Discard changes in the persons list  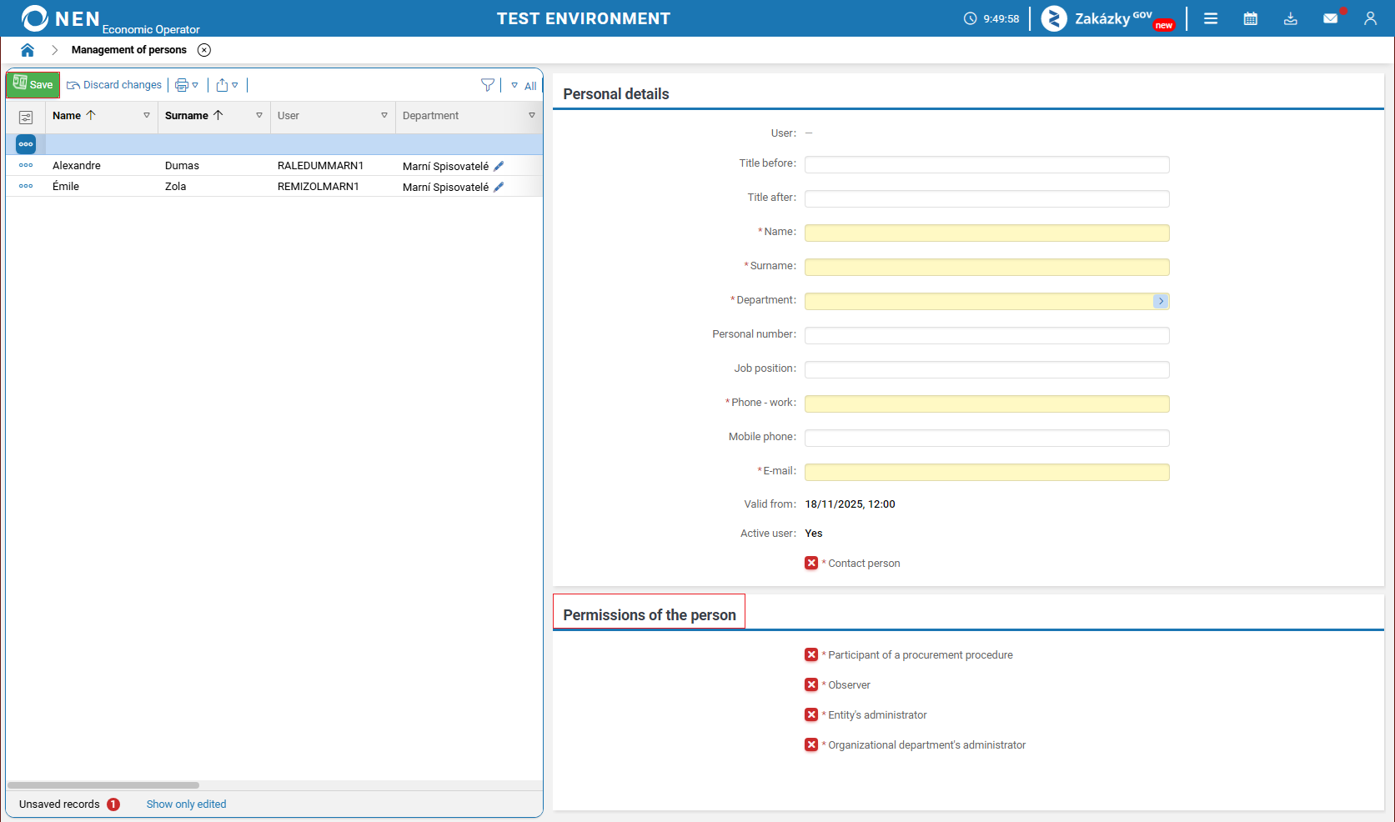[114, 85]
